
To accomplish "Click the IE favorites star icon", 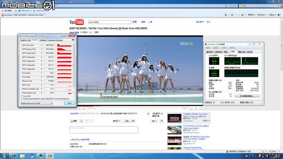I will point(3,11).
